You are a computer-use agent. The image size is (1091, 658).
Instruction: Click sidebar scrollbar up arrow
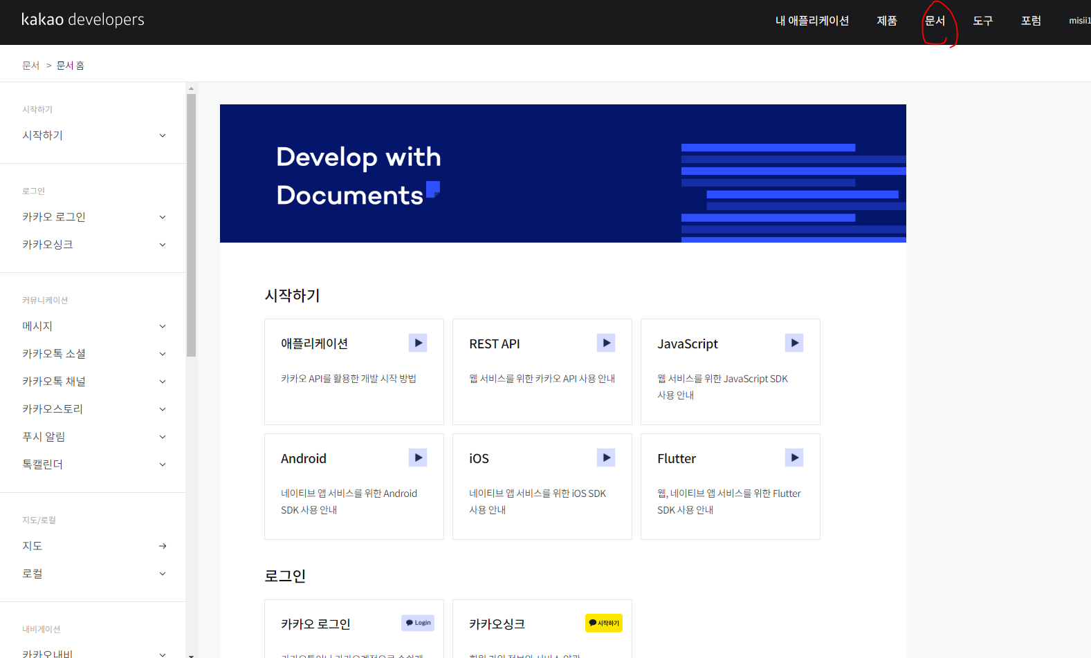coord(192,88)
